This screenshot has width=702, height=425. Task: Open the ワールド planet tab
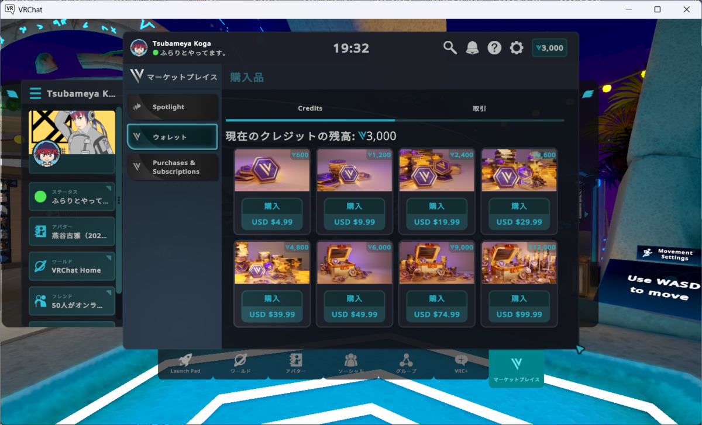click(x=240, y=364)
